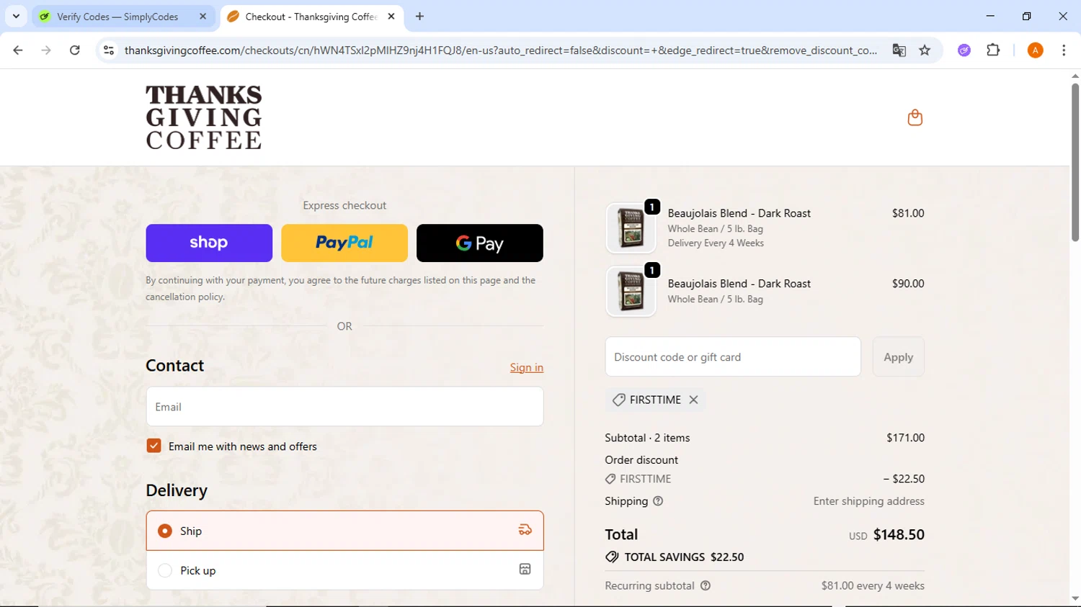The width and height of the screenshot is (1081, 607).
Task: Click the – $22.50 discount amount
Action: pyautogui.click(x=904, y=478)
